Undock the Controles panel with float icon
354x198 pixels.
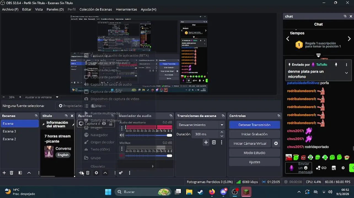tap(279, 116)
